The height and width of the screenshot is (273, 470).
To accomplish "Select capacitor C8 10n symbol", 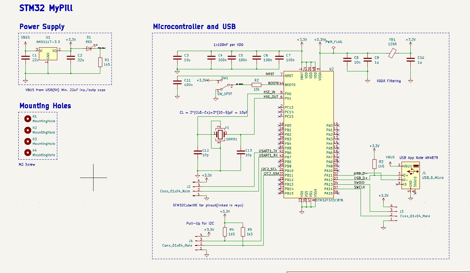I will (347, 60).
